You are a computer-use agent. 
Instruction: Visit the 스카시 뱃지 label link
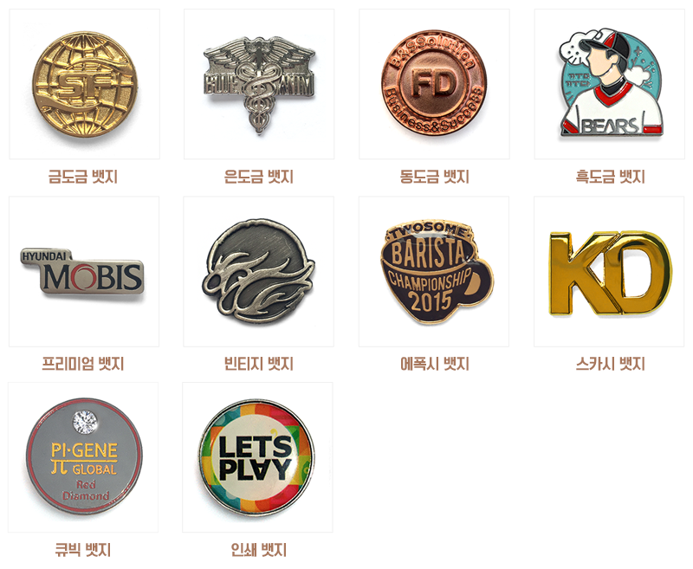coord(610,364)
